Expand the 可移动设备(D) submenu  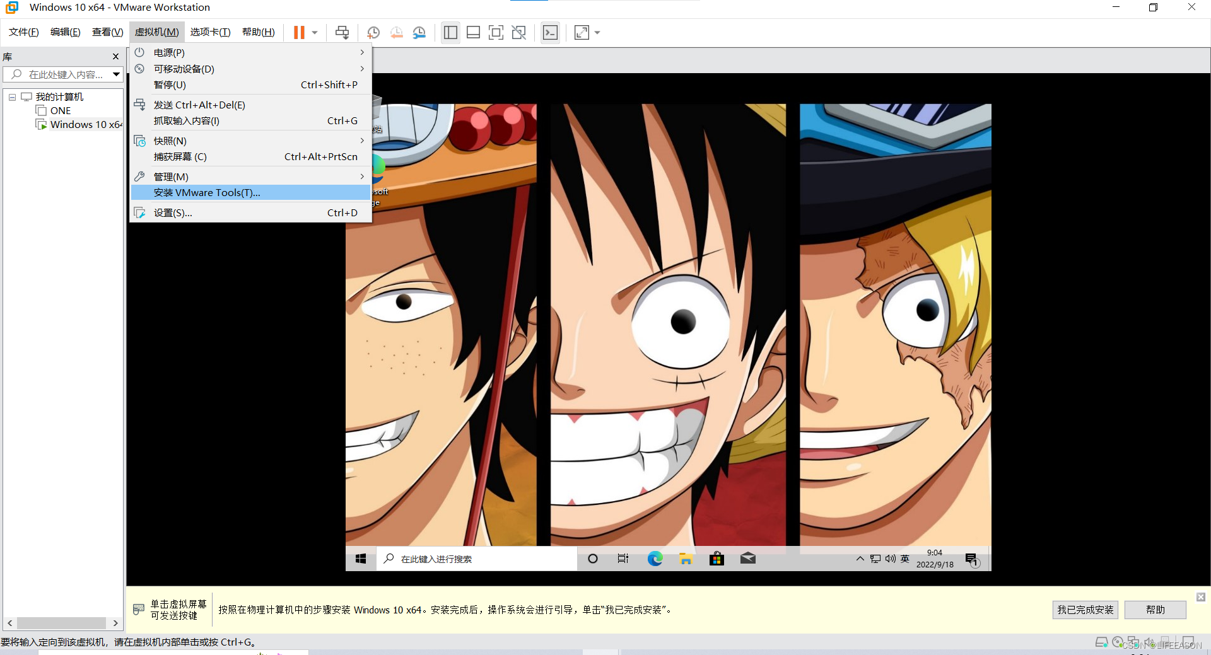[x=250, y=69]
